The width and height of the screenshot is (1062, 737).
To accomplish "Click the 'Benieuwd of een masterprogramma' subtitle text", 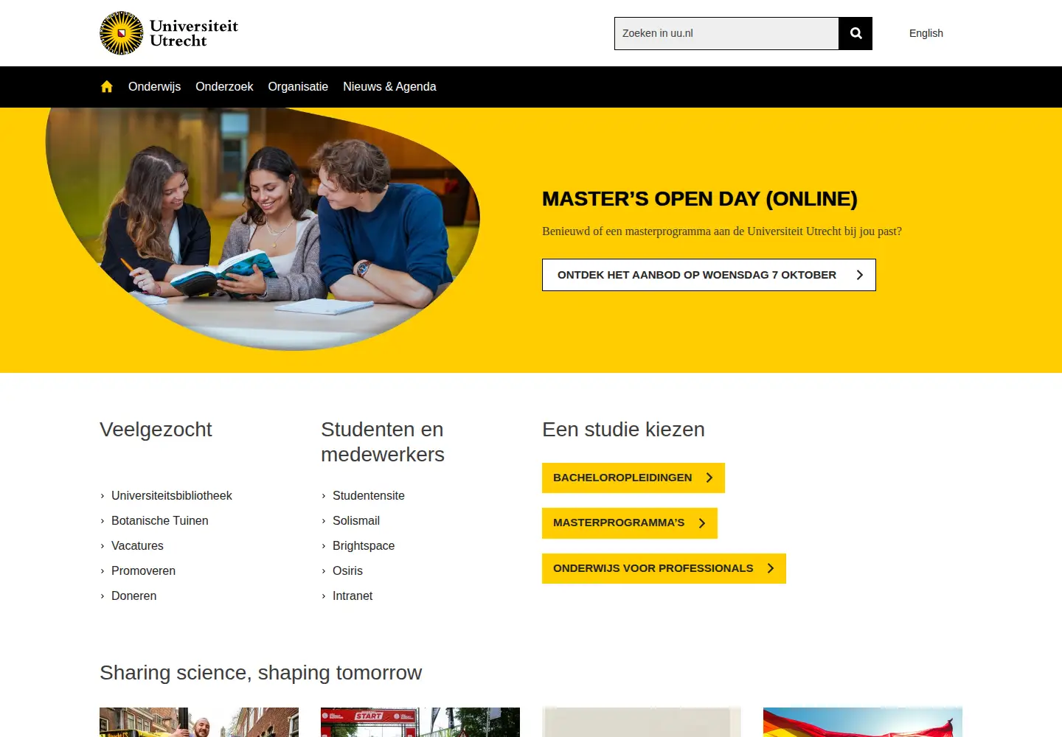I will coord(722,231).
